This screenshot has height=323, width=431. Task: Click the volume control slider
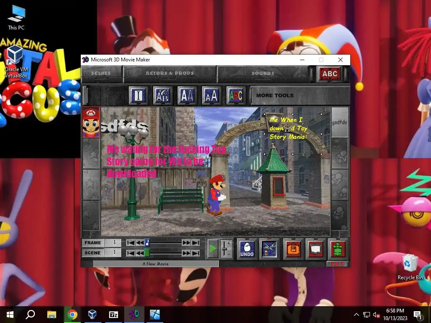[x=226, y=249]
